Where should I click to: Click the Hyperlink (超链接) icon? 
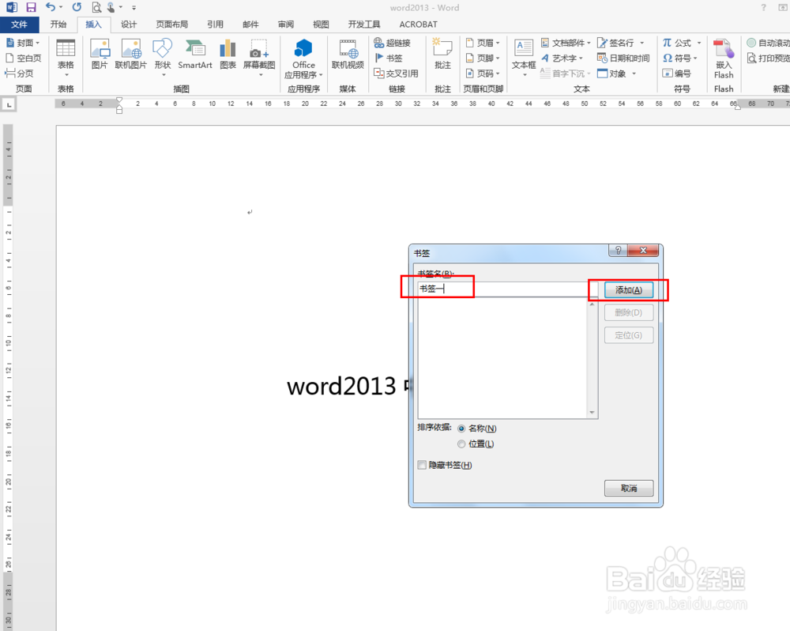point(392,43)
